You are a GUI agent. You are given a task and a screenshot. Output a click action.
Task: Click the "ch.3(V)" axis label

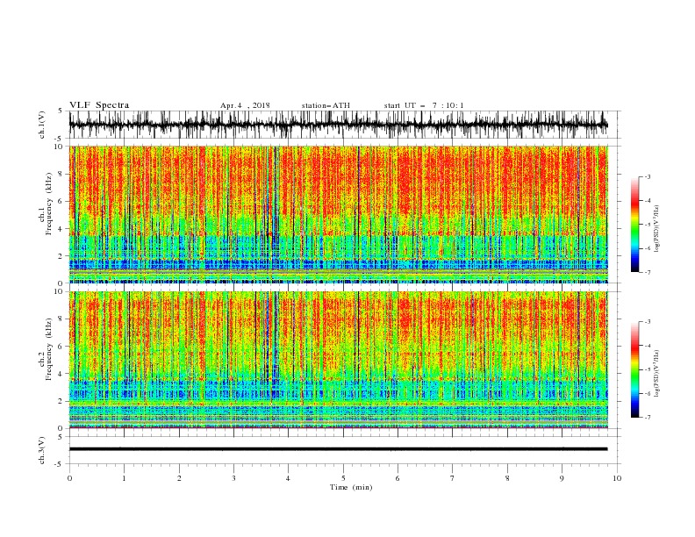[42, 450]
